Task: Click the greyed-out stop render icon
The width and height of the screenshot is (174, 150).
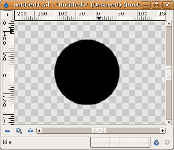Action: (x=167, y=142)
